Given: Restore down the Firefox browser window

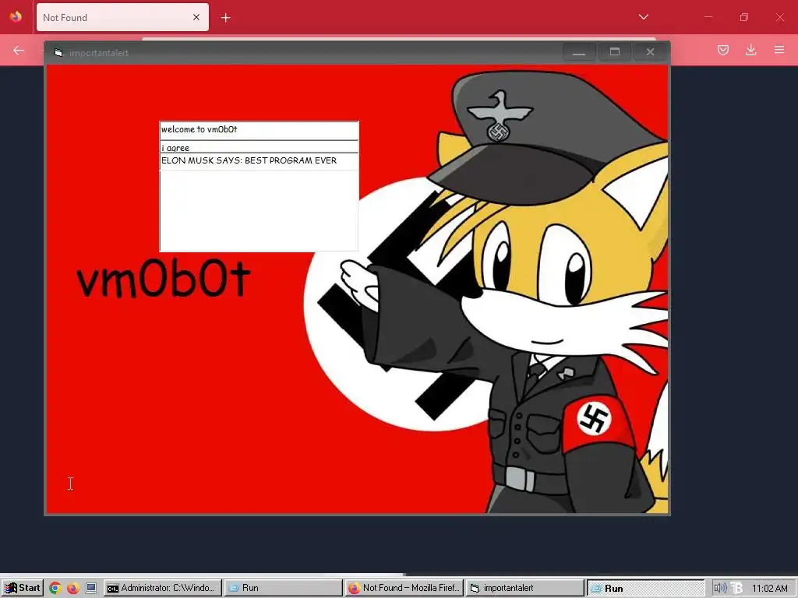Looking at the screenshot, I should (x=744, y=17).
